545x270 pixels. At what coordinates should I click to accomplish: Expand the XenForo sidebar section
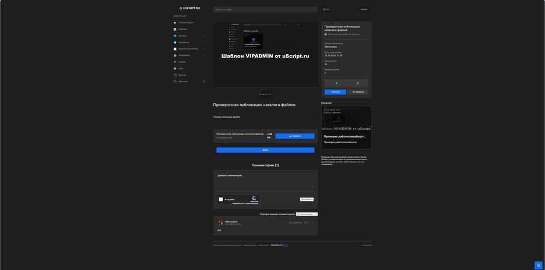click(x=205, y=36)
